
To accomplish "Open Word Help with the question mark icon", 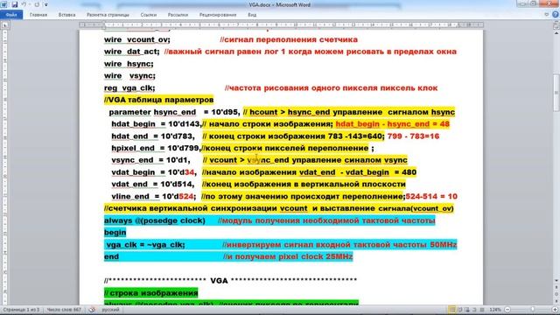I will click(556, 15).
